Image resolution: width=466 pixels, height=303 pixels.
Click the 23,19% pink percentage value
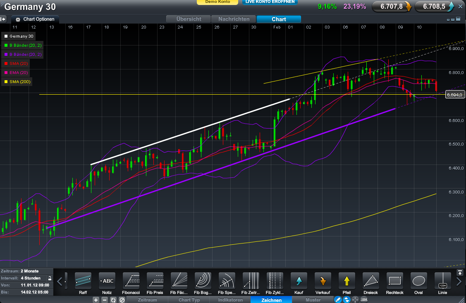[354, 7]
